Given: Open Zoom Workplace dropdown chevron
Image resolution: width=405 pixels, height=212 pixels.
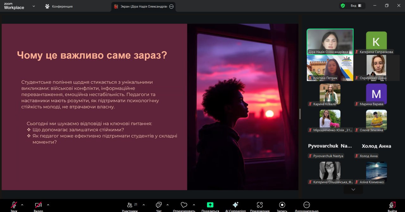Looking at the screenshot, I should [34, 6].
